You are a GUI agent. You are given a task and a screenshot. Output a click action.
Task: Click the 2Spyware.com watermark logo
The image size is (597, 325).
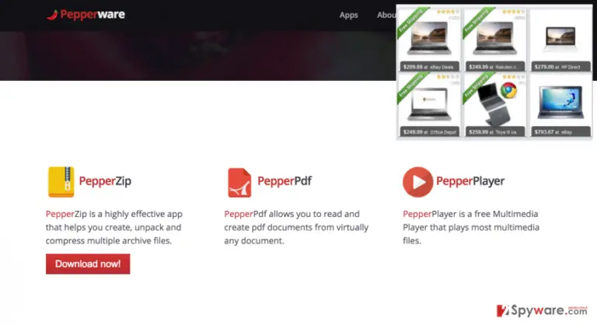(x=542, y=310)
